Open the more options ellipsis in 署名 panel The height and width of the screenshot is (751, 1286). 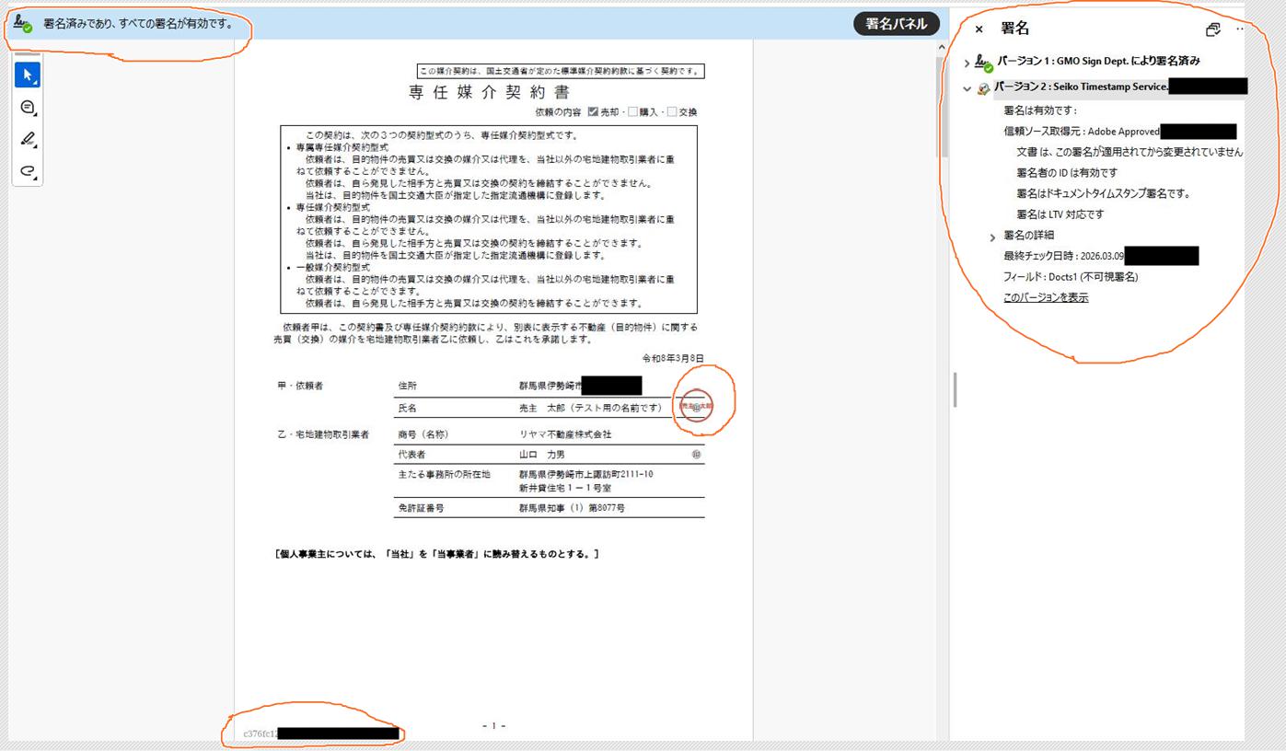[x=1239, y=29]
